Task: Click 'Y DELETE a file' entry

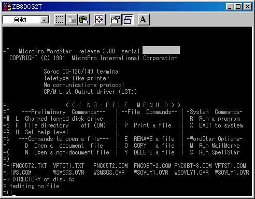Action: [x=149, y=152]
